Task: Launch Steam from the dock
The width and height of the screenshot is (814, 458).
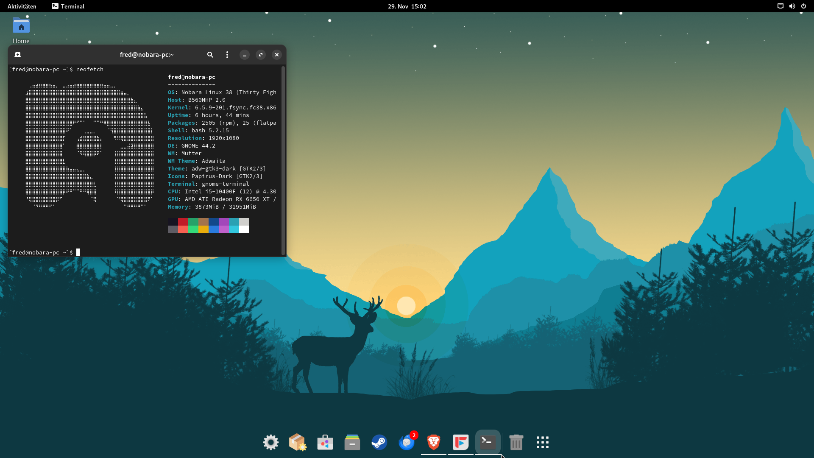Action: pyautogui.click(x=379, y=442)
